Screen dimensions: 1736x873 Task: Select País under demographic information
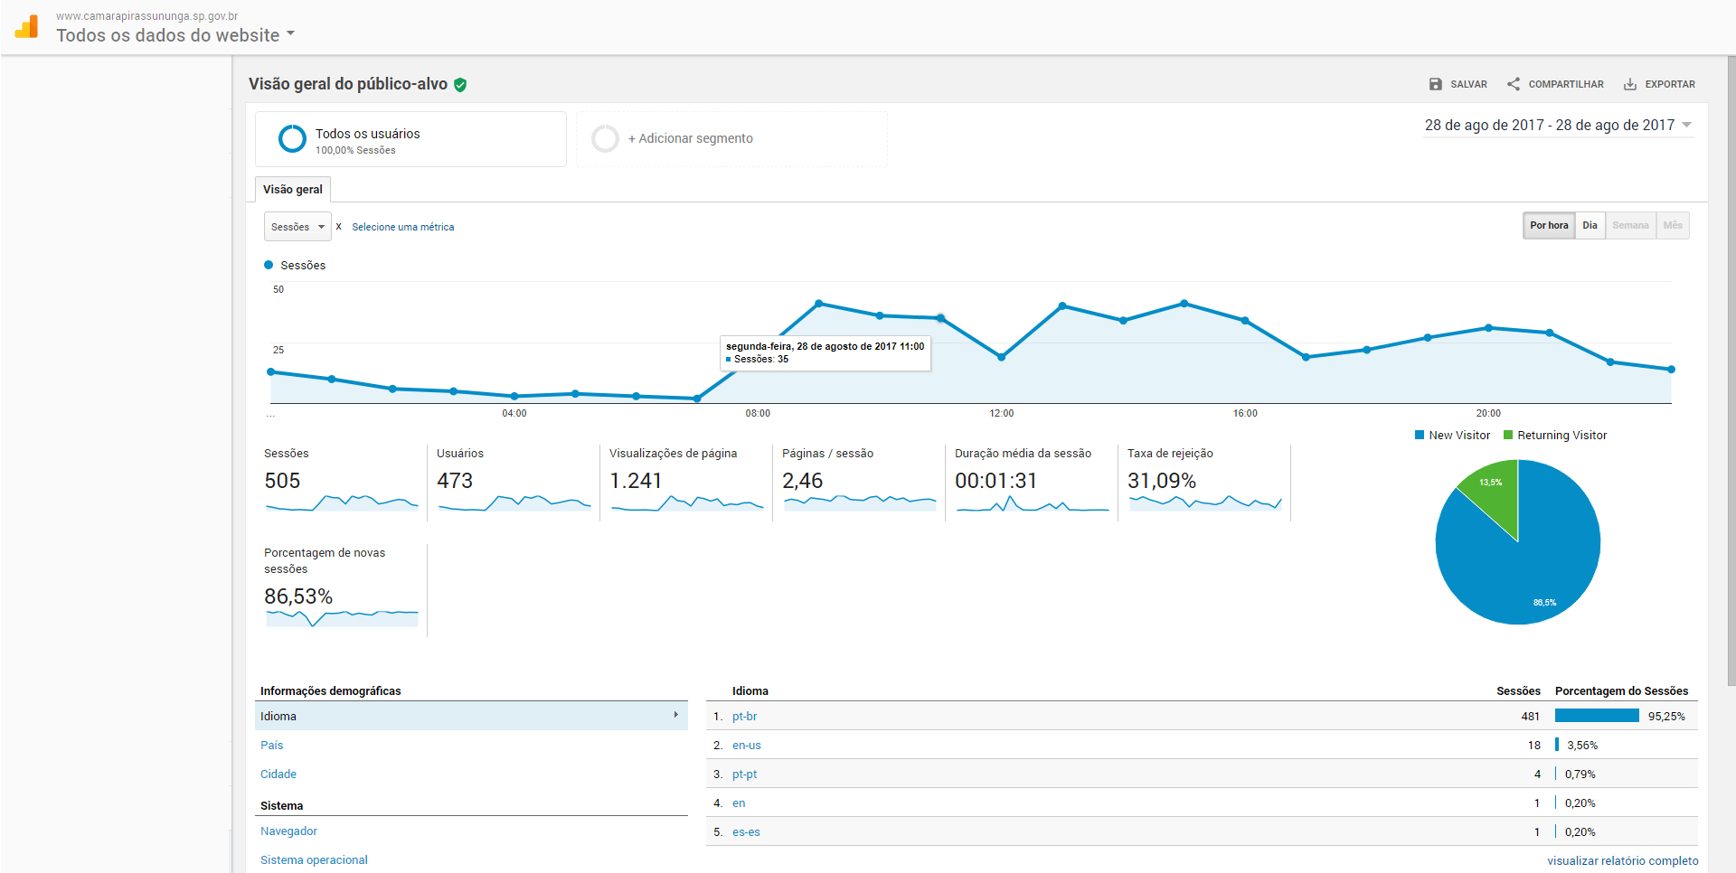tap(271, 746)
